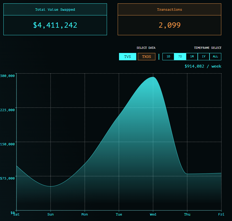Select the TVS data button
The width and height of the screenshot is (232, 221).
(128, 57)
